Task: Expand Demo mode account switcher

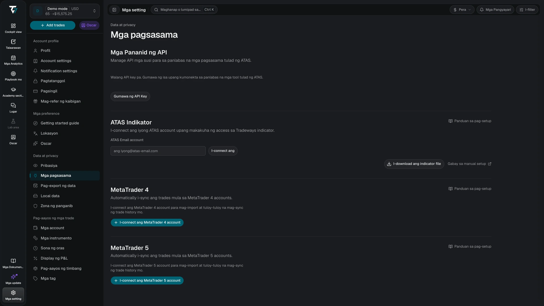Action: (65, 11)
